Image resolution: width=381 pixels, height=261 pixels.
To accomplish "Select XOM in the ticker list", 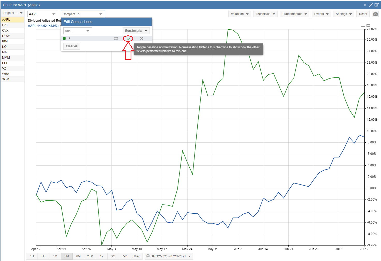I will (12, 79).
